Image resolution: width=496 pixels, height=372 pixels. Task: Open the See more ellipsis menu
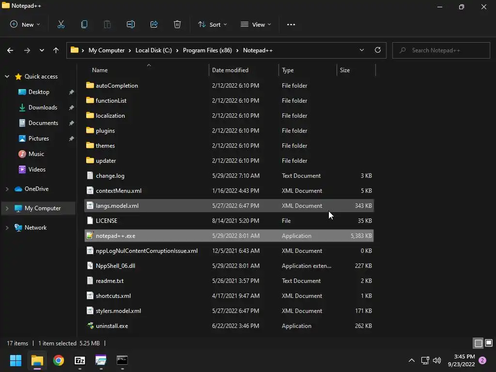(x=291, y=24)
